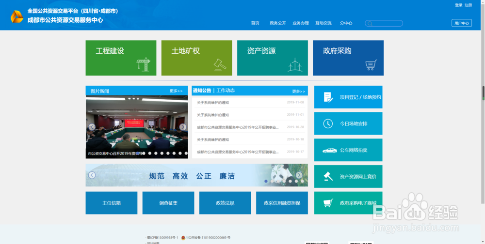Open 公车网络拍卖 side button
This screenshot has height=244, width=485.
[x=348, y=150]
